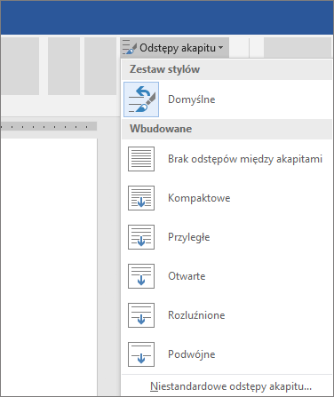
Task: Click the Kompaktowe spacing icon
Action: 141,198
